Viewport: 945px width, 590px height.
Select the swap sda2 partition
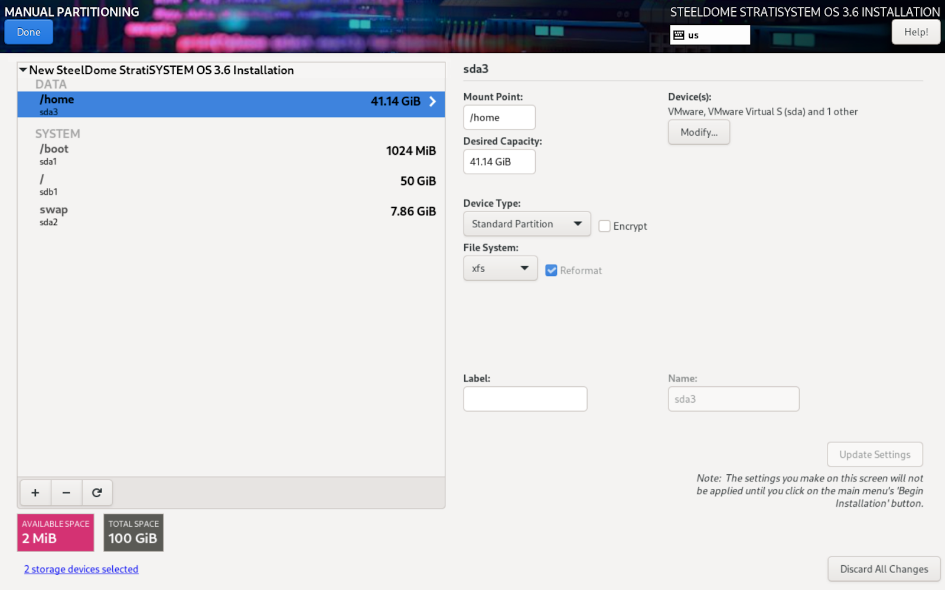point(230,214)
